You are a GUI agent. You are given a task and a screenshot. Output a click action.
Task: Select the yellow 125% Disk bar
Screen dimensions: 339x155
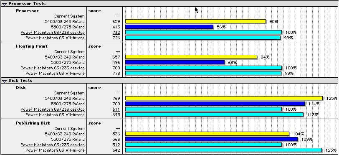click(x=224, y=98)
